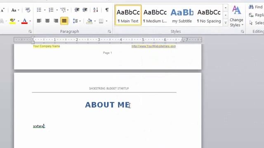The image size is (264, 148).
Task: Toggle the highlighted Justify alignment button
Action: tap(64, 21)
